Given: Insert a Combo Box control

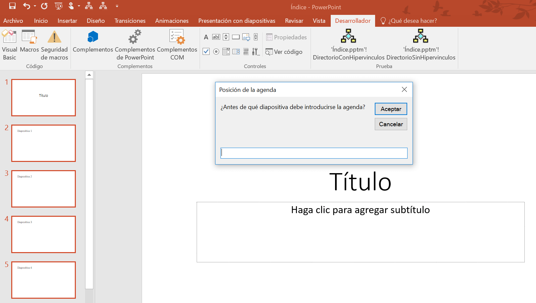Looking at the screenshot, I should 236,52.
